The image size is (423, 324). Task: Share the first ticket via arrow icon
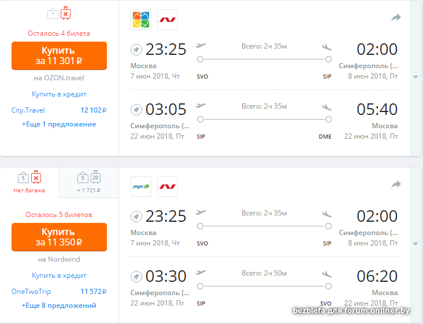tap(396, 18)
